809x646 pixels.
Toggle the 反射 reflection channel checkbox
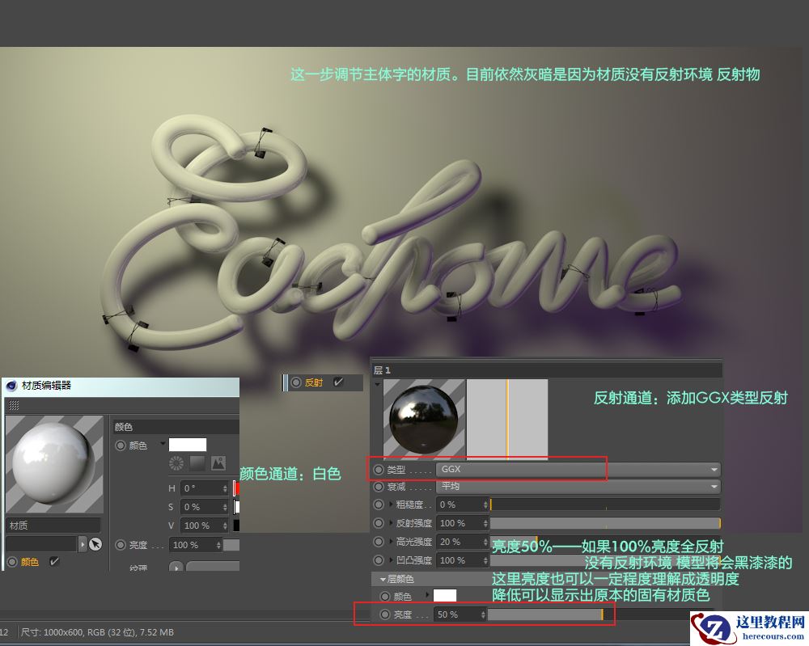click(337, 382)
